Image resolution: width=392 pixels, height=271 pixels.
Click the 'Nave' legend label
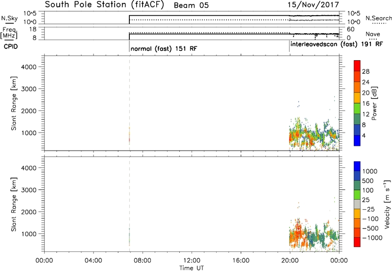[373, 34]
